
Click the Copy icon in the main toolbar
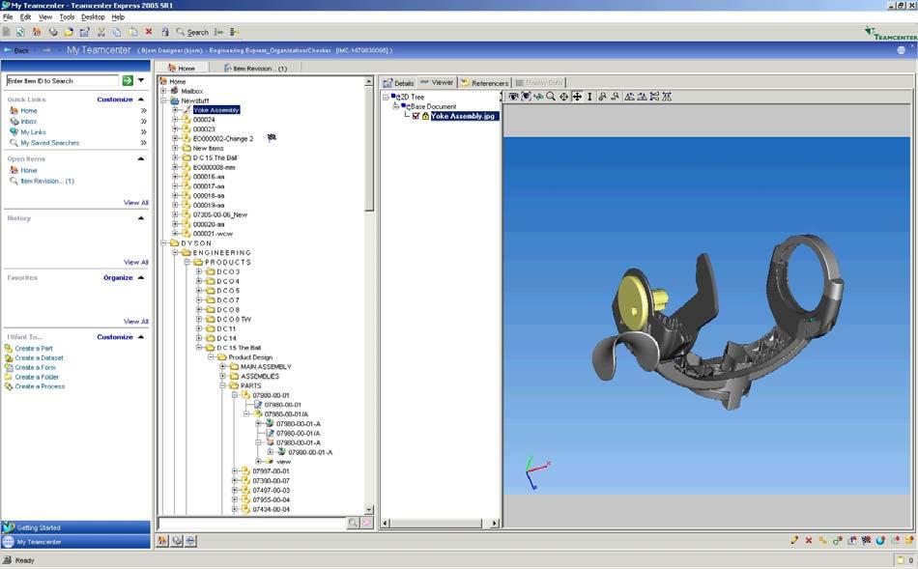117,32
